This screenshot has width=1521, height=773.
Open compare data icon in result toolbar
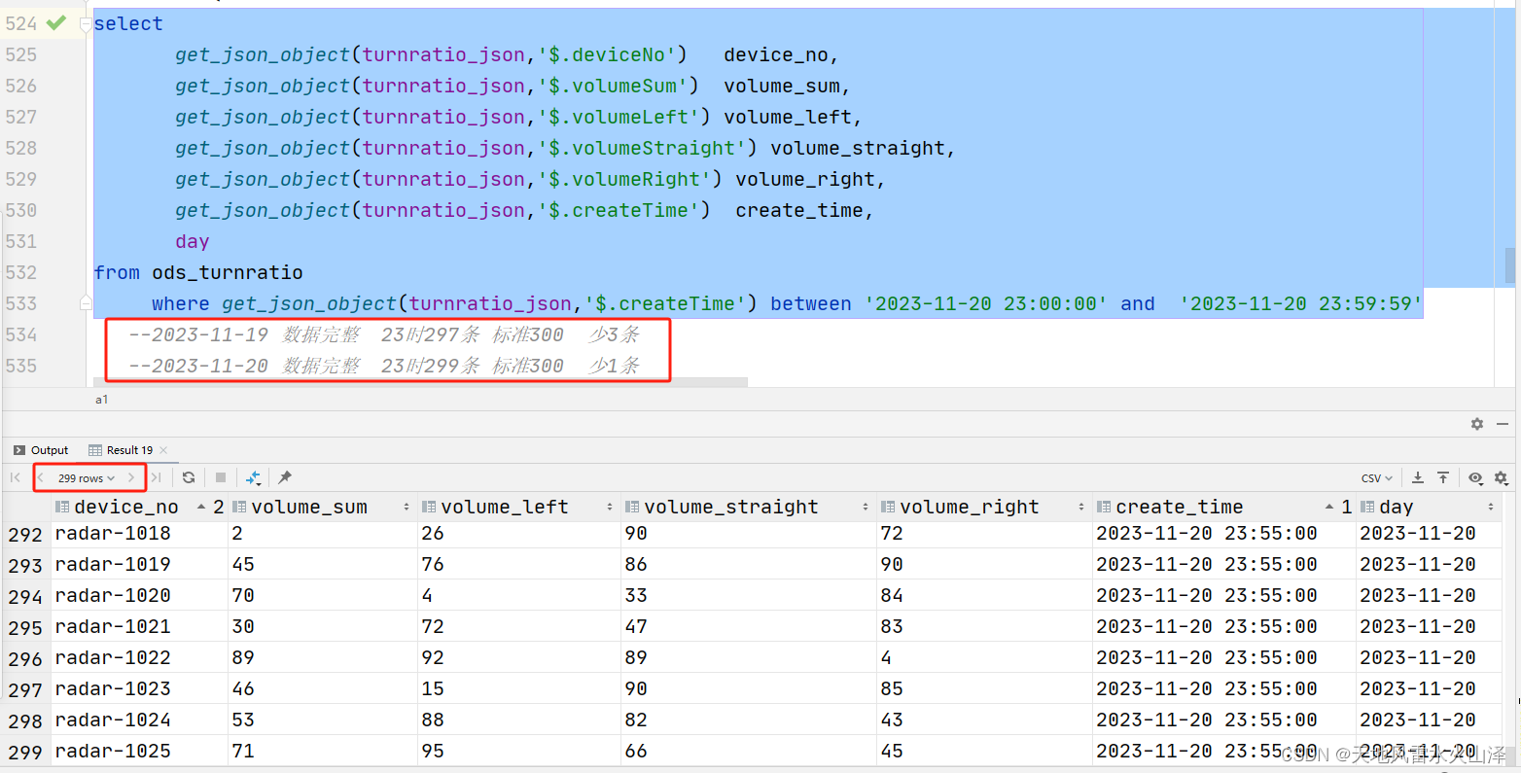click(254, 477)
